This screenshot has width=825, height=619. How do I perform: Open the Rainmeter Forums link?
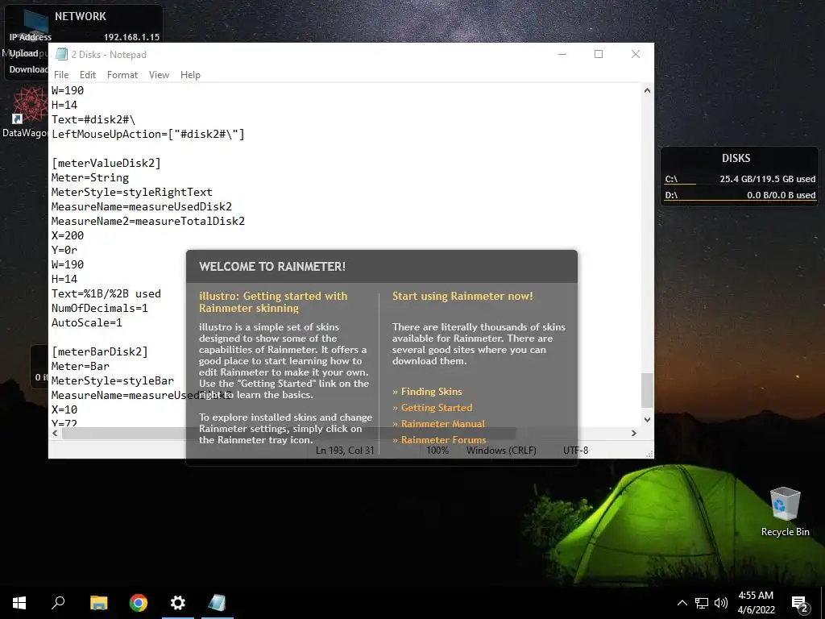444,440
